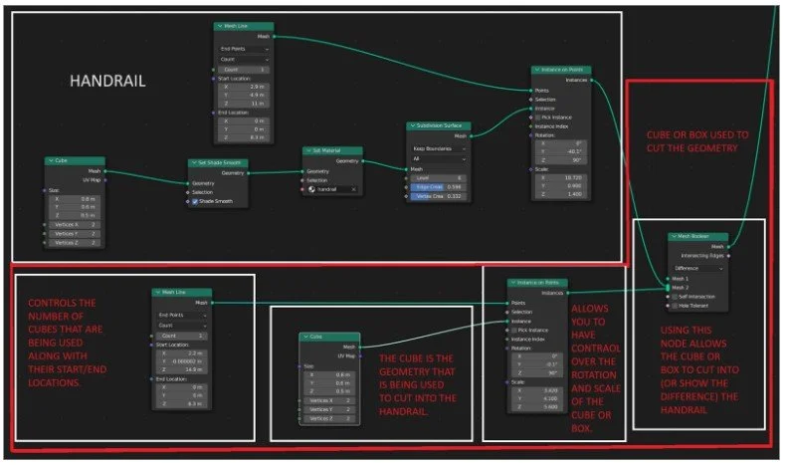788x465 pixels.
Task: Click Scale Z field showing 1.400
Action: 561,194
